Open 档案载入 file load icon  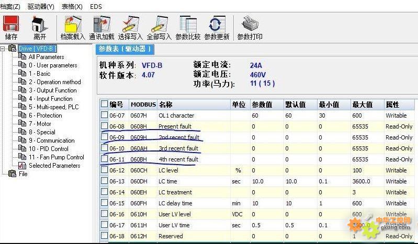[73, 24]
